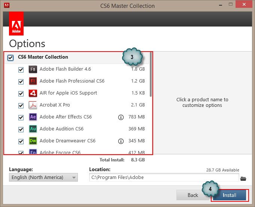Select the AIR for Apple iOS Support name
255x207 pixels.
click(68, 93)
